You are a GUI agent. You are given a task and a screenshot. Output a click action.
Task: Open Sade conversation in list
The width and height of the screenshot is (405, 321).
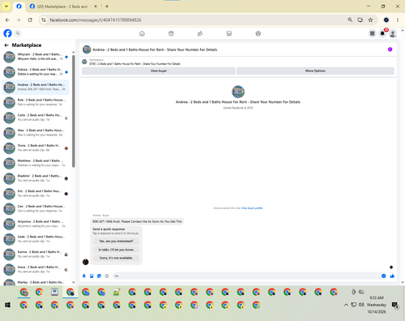pos(36,239)
